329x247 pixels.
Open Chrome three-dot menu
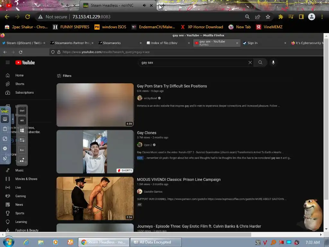(322, 17)
